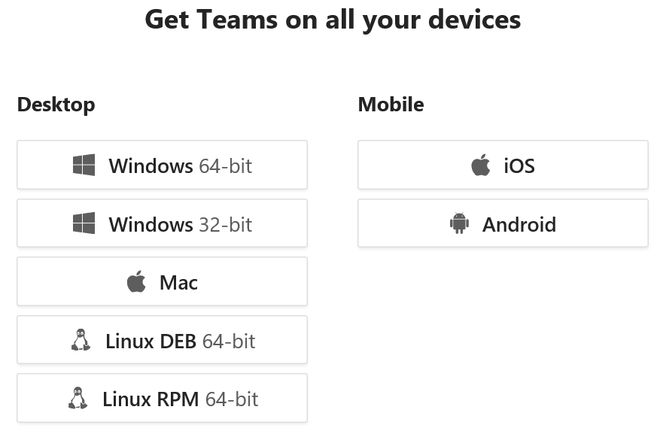Click the Desktop section heading

56,105
